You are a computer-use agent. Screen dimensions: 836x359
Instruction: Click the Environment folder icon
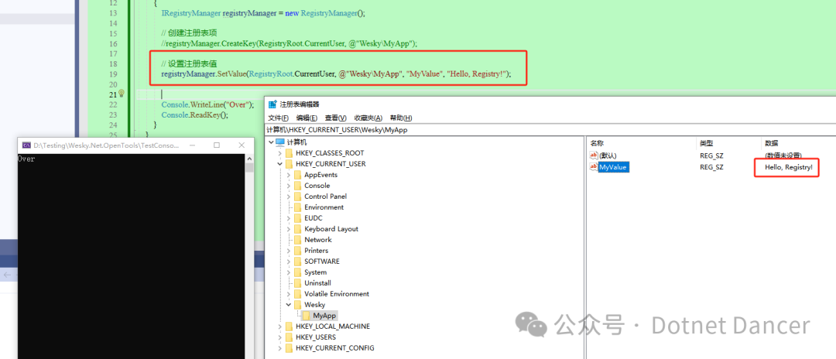(x=297, y=207)
